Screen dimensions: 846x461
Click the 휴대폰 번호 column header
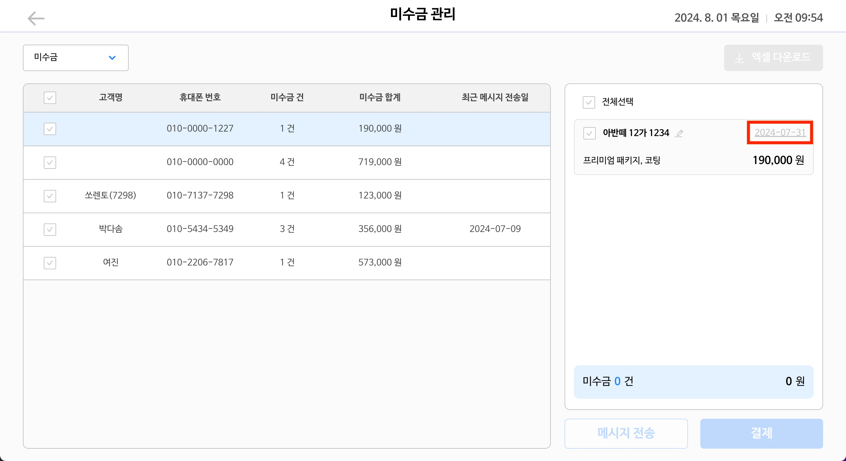(x=200, y=97)
